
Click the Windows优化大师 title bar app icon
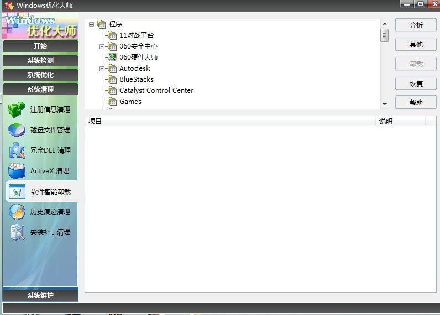click(x=9, y=5)
